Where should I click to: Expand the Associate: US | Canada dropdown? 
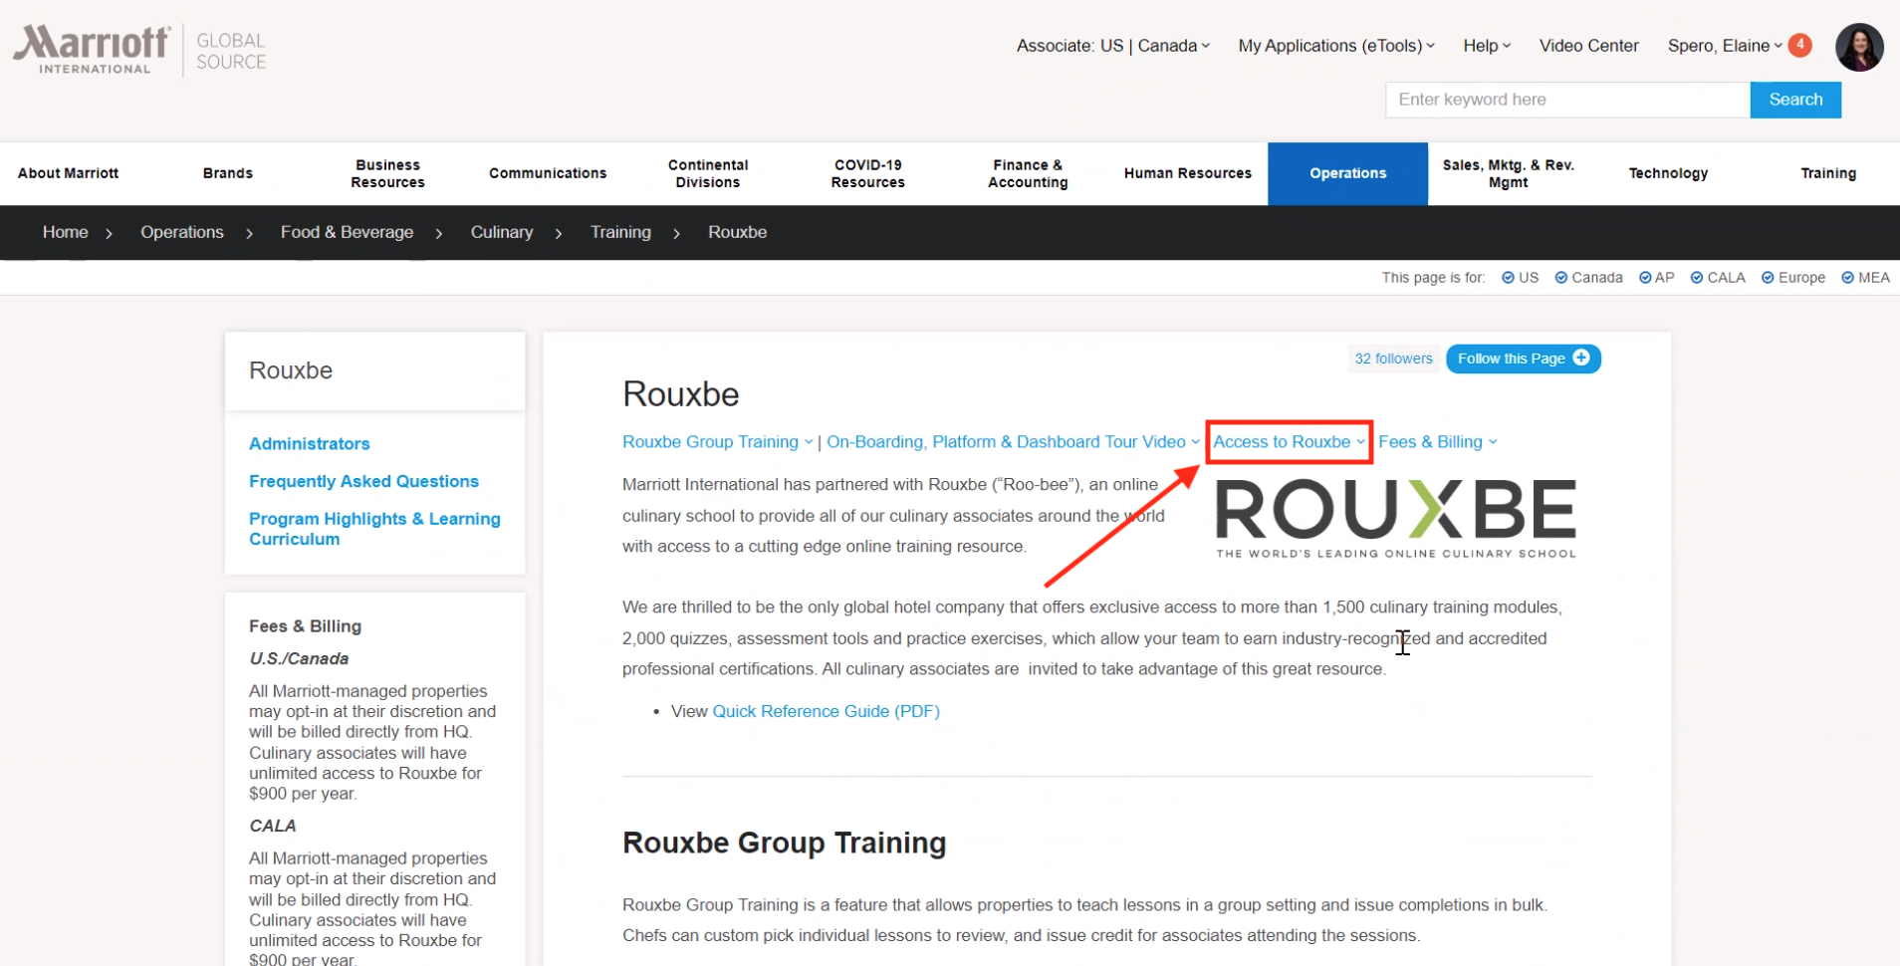click(1112, 46)
